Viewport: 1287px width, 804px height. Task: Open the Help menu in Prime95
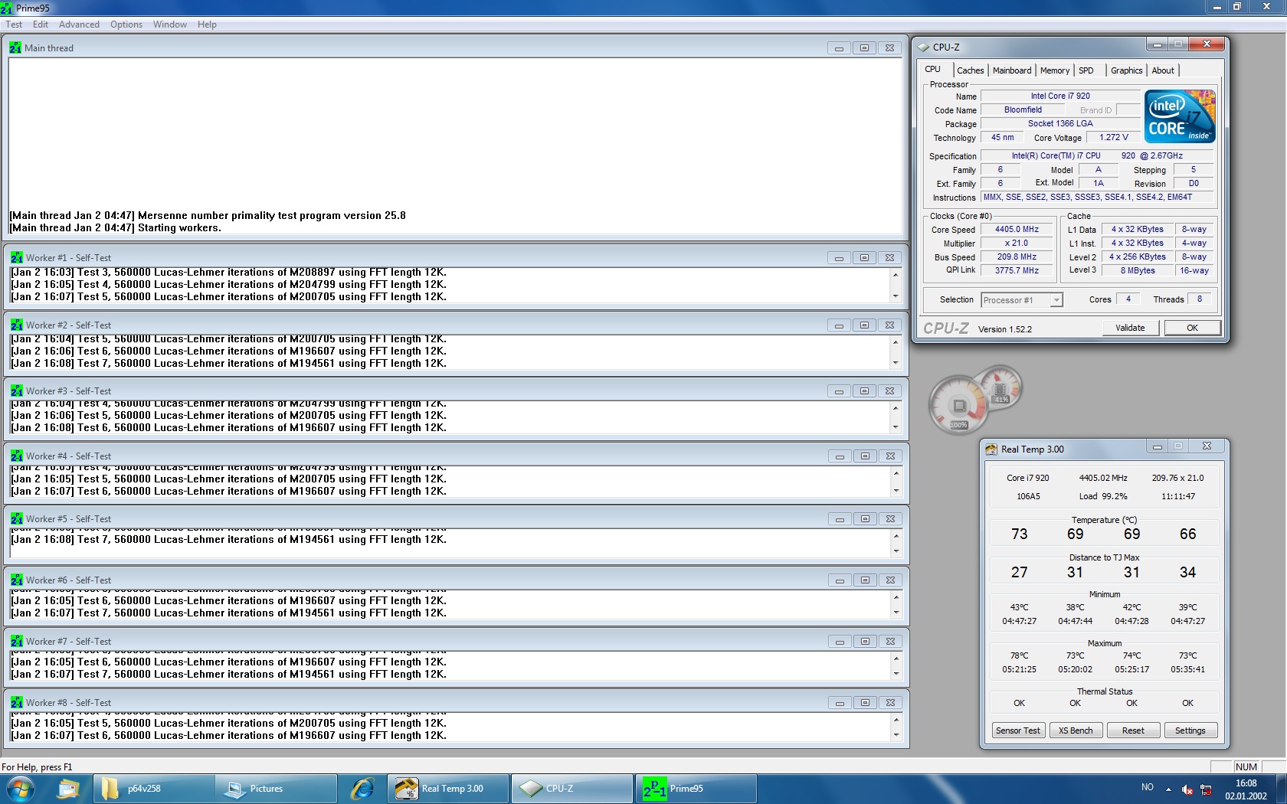point(207,25)
